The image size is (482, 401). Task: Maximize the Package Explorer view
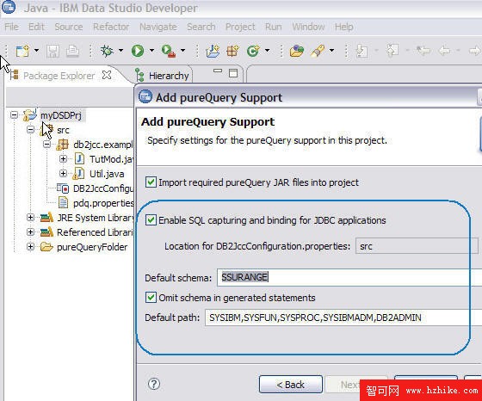233,73
